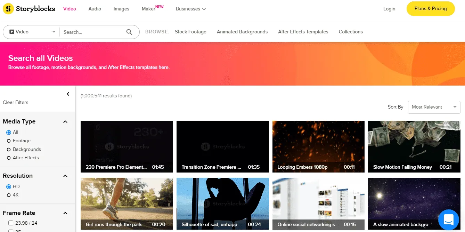Image resolution: width=465 pixels, height=232 pixels.
Task: Open the Maker menu item
Action: pyautogui.click(x=149, y=9)
